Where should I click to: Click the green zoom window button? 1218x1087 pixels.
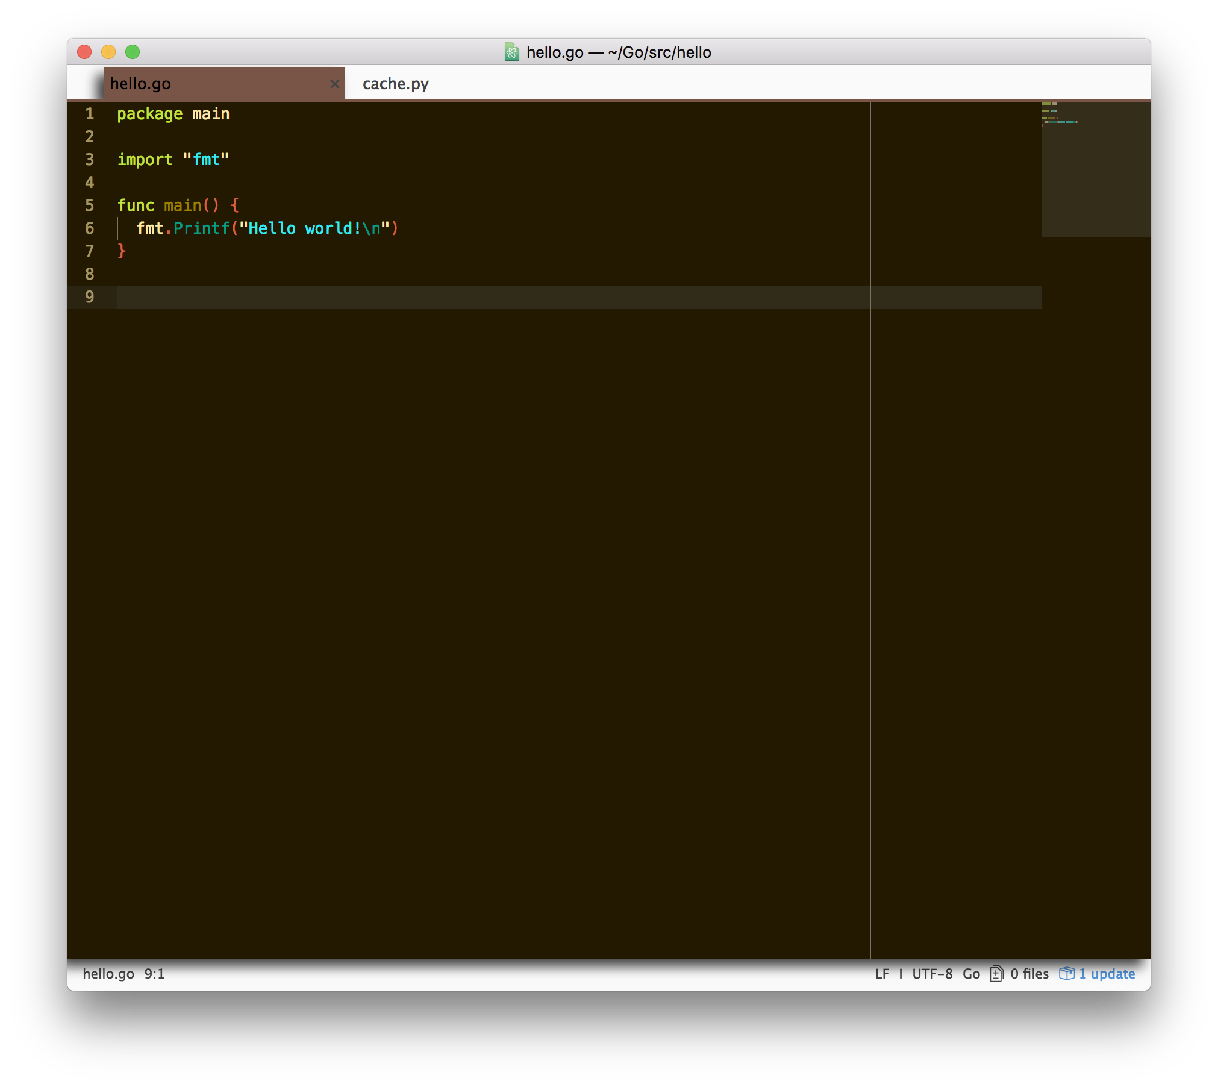tap(133, 52)
